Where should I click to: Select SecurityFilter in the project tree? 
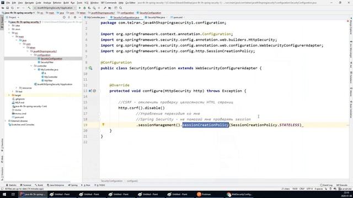click(46, 62)
